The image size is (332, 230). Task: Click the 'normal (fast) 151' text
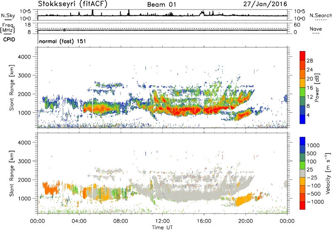(x=63, y=41)
